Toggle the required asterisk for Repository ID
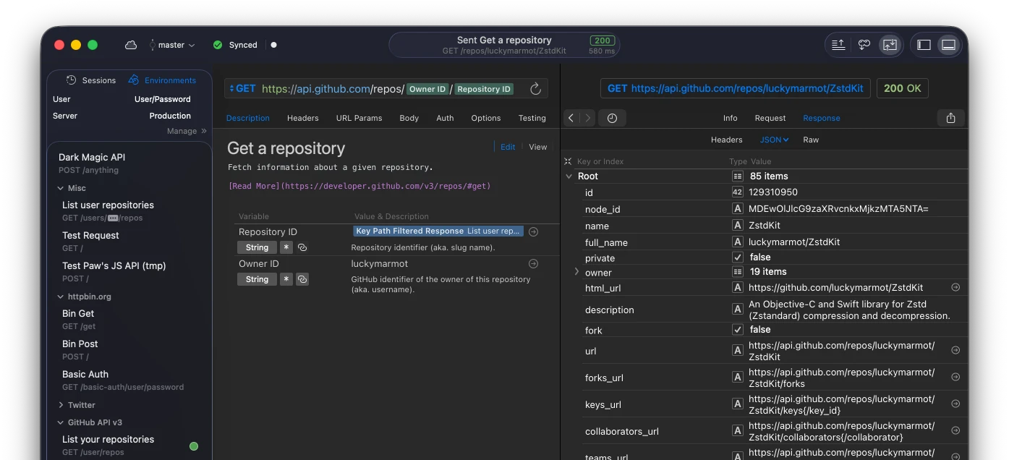Viewport: 1009px width, 460px height. tap(286, 247)
